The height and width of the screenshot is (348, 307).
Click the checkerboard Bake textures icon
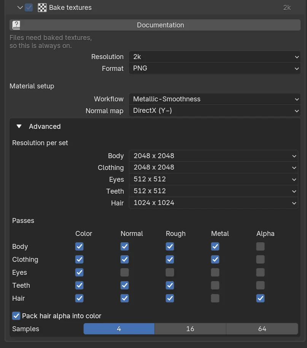tap(42, 8)
